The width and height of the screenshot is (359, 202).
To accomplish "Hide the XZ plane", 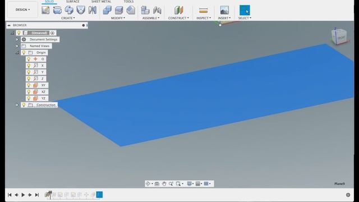I will click(x=29, y=91).
